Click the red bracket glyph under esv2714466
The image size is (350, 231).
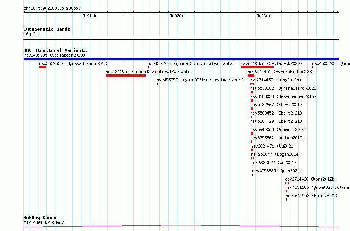coord(287,183)
